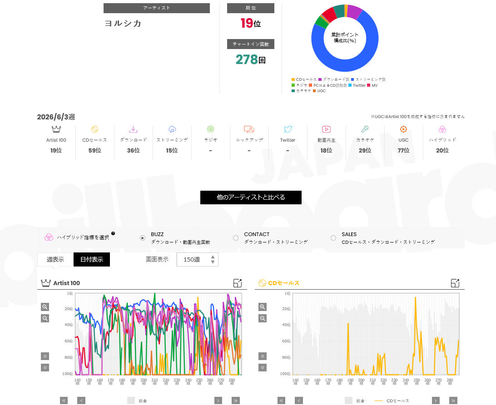This screenshot has width=496, height=405.
Task: Click the Twitter bird icon
Action: pos(288,129)
